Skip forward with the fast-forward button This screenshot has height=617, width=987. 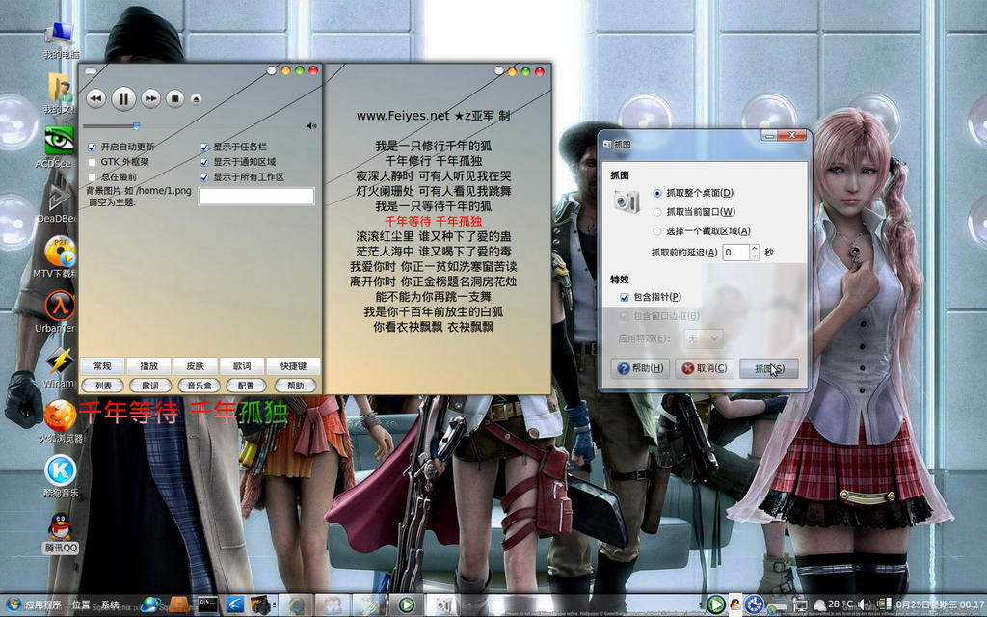tap(150, 98)
